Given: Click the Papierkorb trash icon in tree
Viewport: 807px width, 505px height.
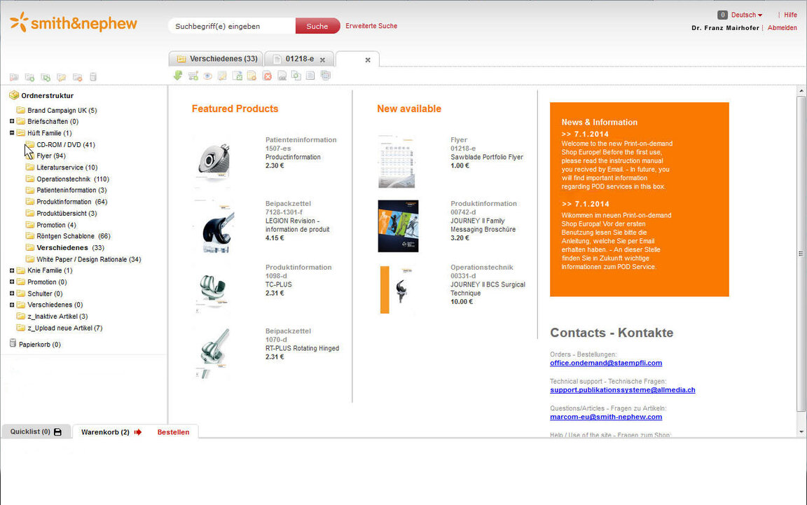Looking at the screenshot, I should click(13, 344).
